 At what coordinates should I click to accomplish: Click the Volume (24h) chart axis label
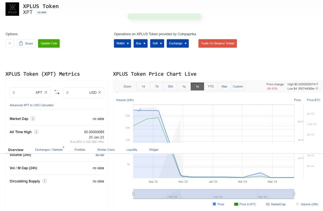[125, 100]
